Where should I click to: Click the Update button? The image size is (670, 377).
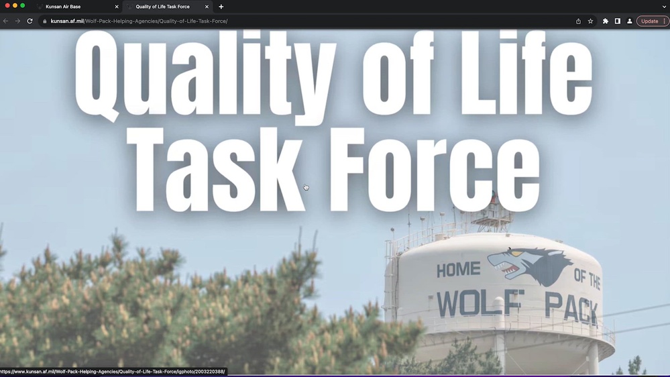pos(649,21)
